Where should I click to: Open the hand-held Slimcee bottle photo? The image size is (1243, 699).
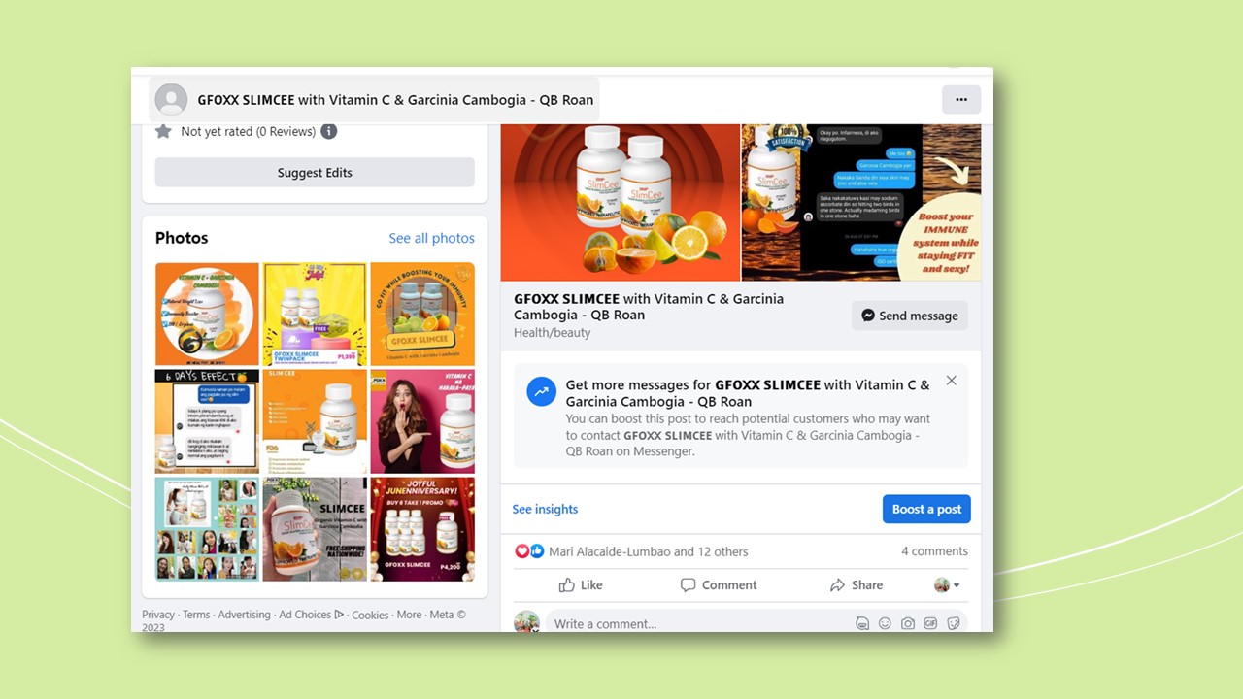[x=315, y=529]
